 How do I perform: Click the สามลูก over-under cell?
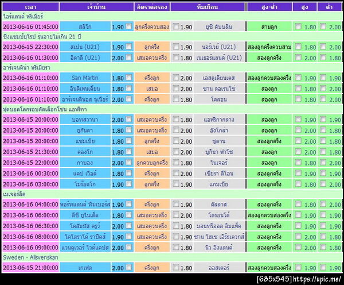pos(269,26)
